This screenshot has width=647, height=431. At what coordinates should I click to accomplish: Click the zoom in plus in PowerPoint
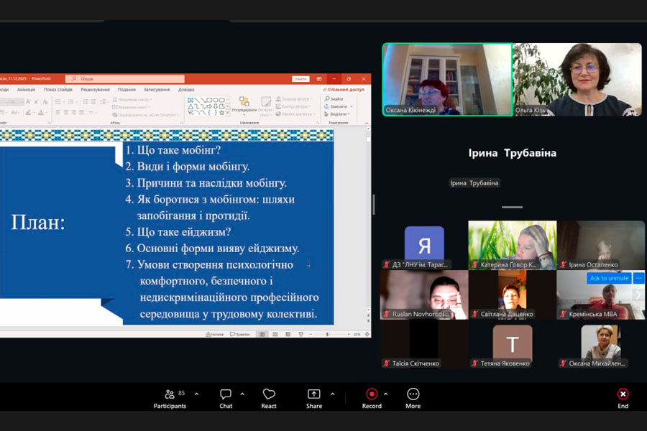click(x=349, y=334)
